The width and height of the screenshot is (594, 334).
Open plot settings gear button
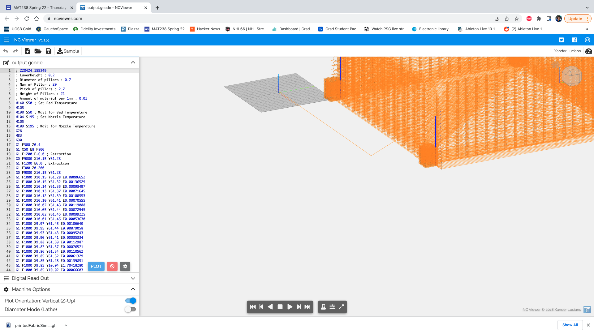125,266
